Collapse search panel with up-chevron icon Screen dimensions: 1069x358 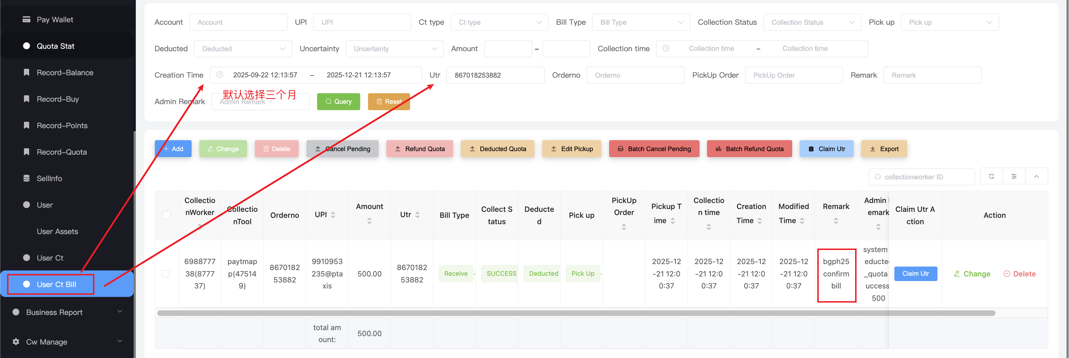point(1036,177)
